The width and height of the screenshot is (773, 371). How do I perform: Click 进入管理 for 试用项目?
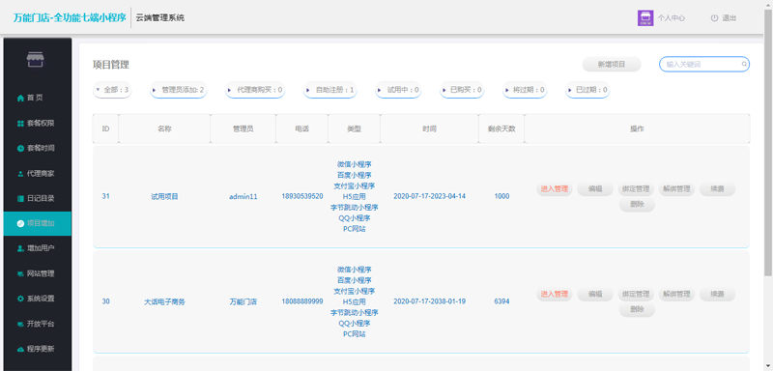pyautogui.click(x=555, y=188)
